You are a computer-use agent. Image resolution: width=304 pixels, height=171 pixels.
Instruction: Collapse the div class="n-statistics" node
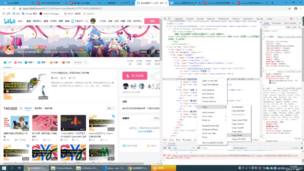[x=175, y=66]
